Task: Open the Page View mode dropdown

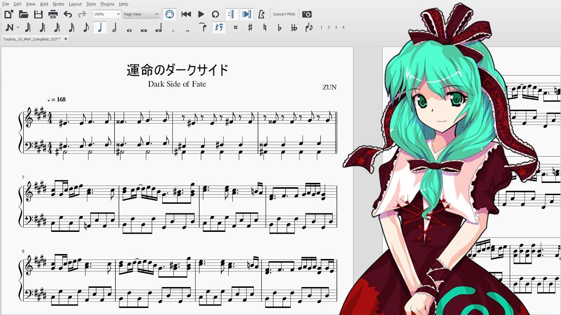Action: [x=141, y=14]
